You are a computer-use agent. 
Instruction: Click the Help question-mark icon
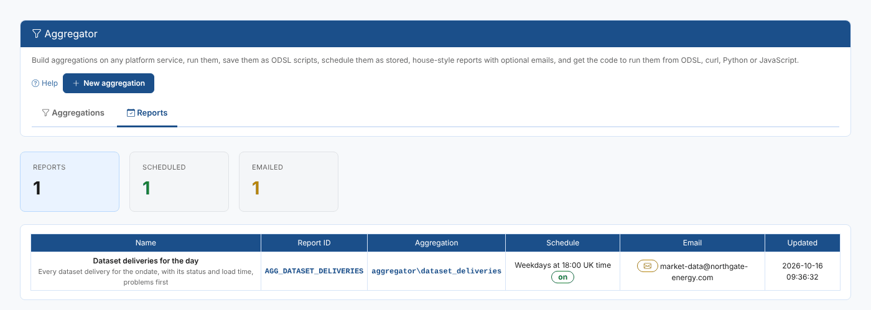coord(35,83)
